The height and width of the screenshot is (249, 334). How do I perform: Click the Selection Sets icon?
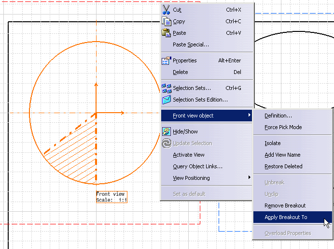[167, 88]
